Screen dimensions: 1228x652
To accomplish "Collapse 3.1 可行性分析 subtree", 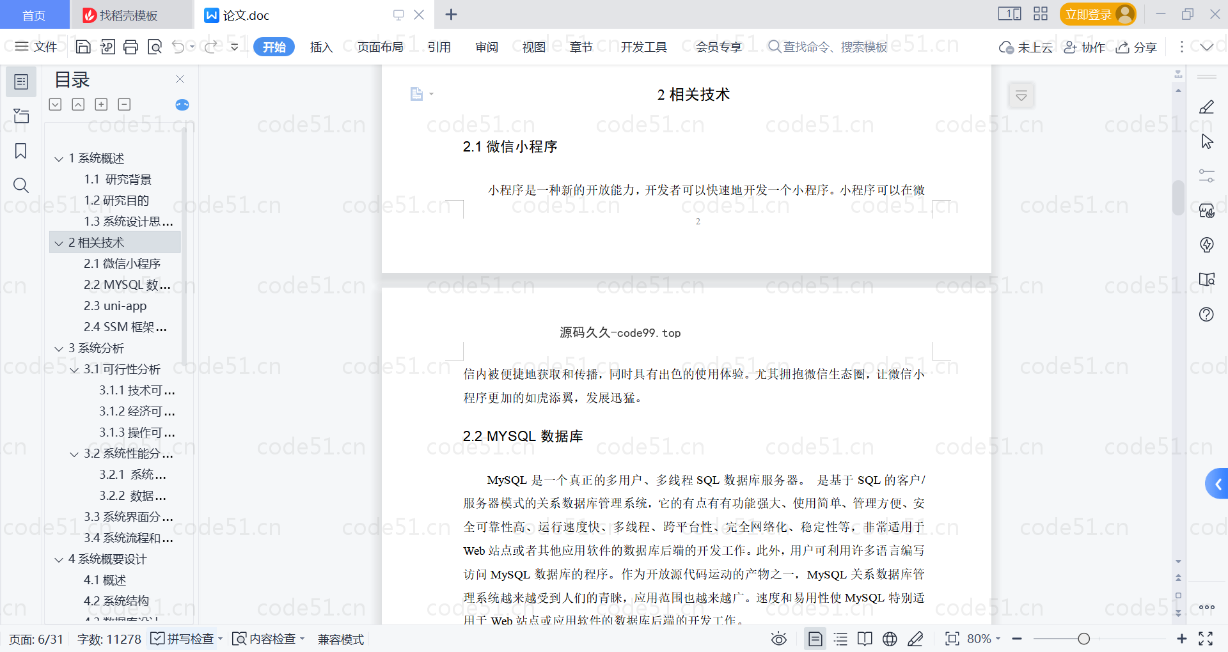I will (x=74, y=369).
